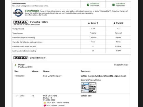Click the Comments column header
This screenshot has height=107, width=143.
click(x=86, y=71)
